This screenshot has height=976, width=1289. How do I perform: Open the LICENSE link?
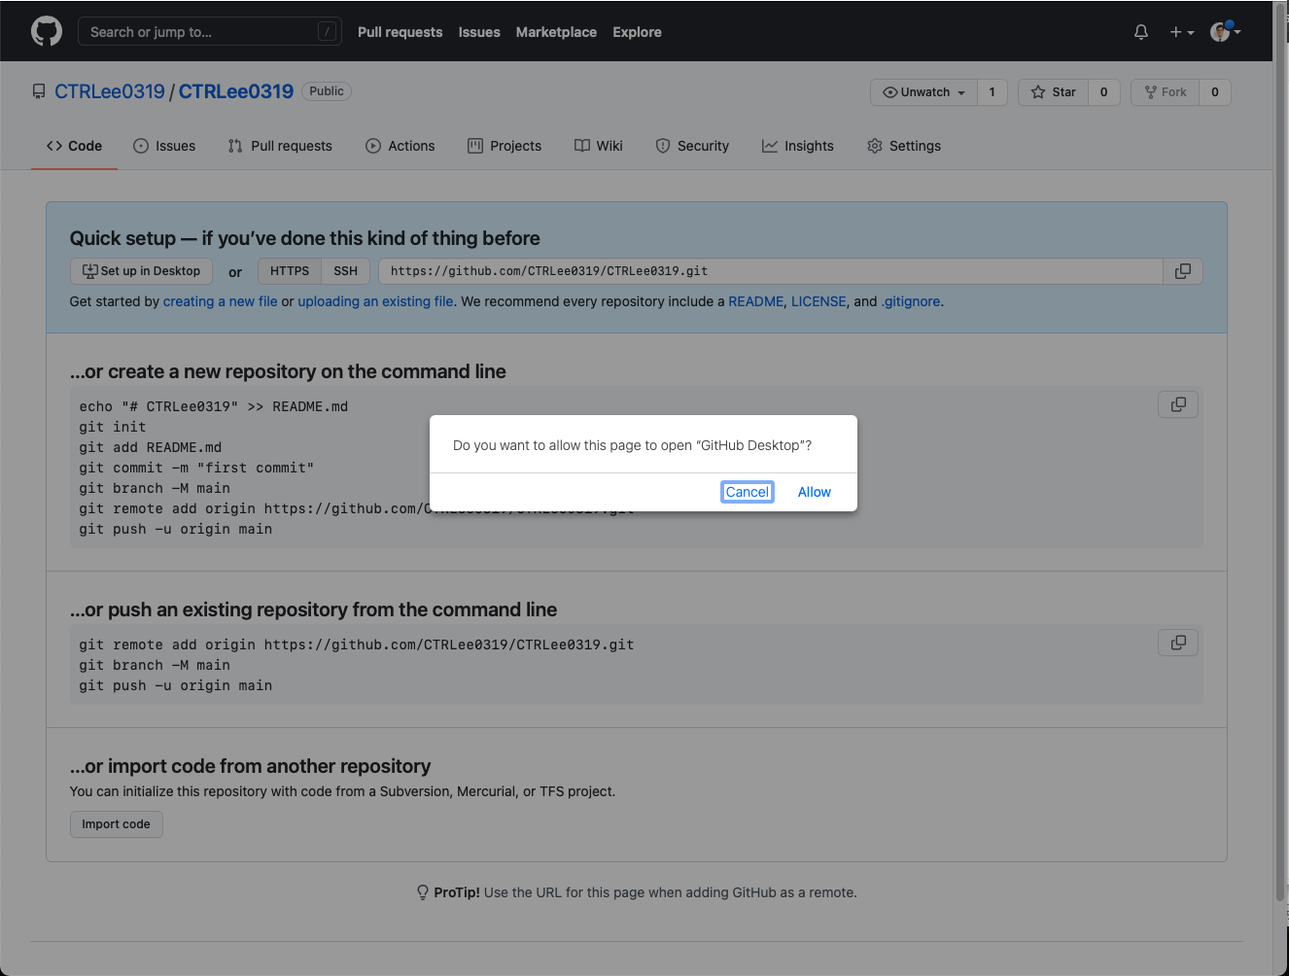coord(819,301)
